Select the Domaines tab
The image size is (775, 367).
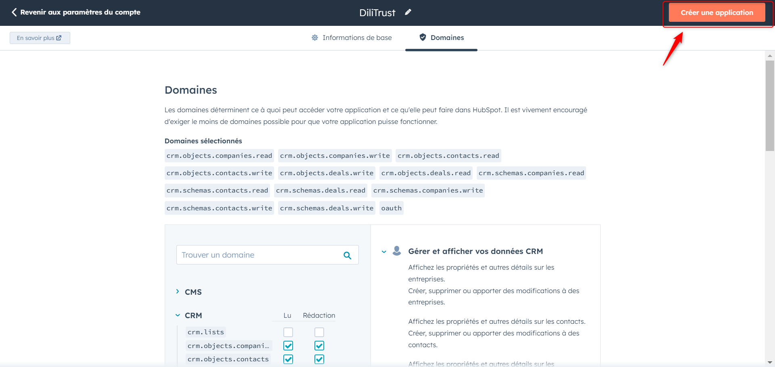pos(441,38)
